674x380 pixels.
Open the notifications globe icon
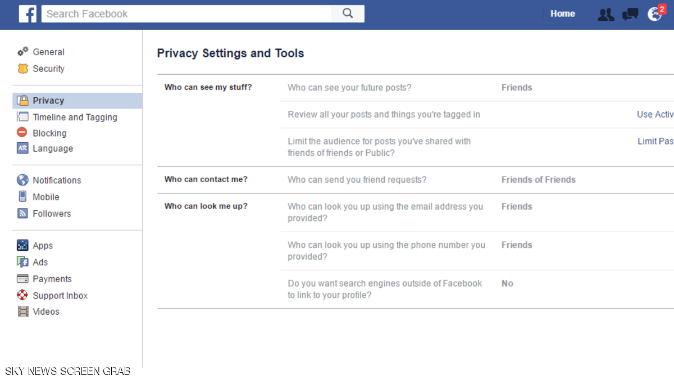pyautogui.click(x=654, y=15)
